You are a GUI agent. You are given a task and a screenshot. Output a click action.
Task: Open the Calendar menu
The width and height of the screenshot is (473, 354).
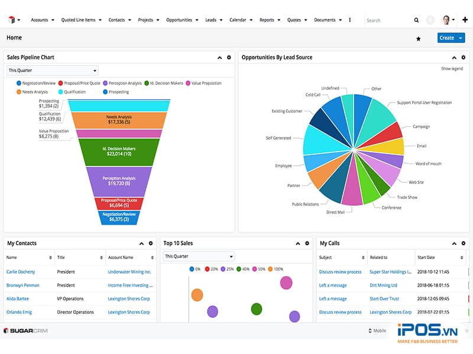coord(239,19)
